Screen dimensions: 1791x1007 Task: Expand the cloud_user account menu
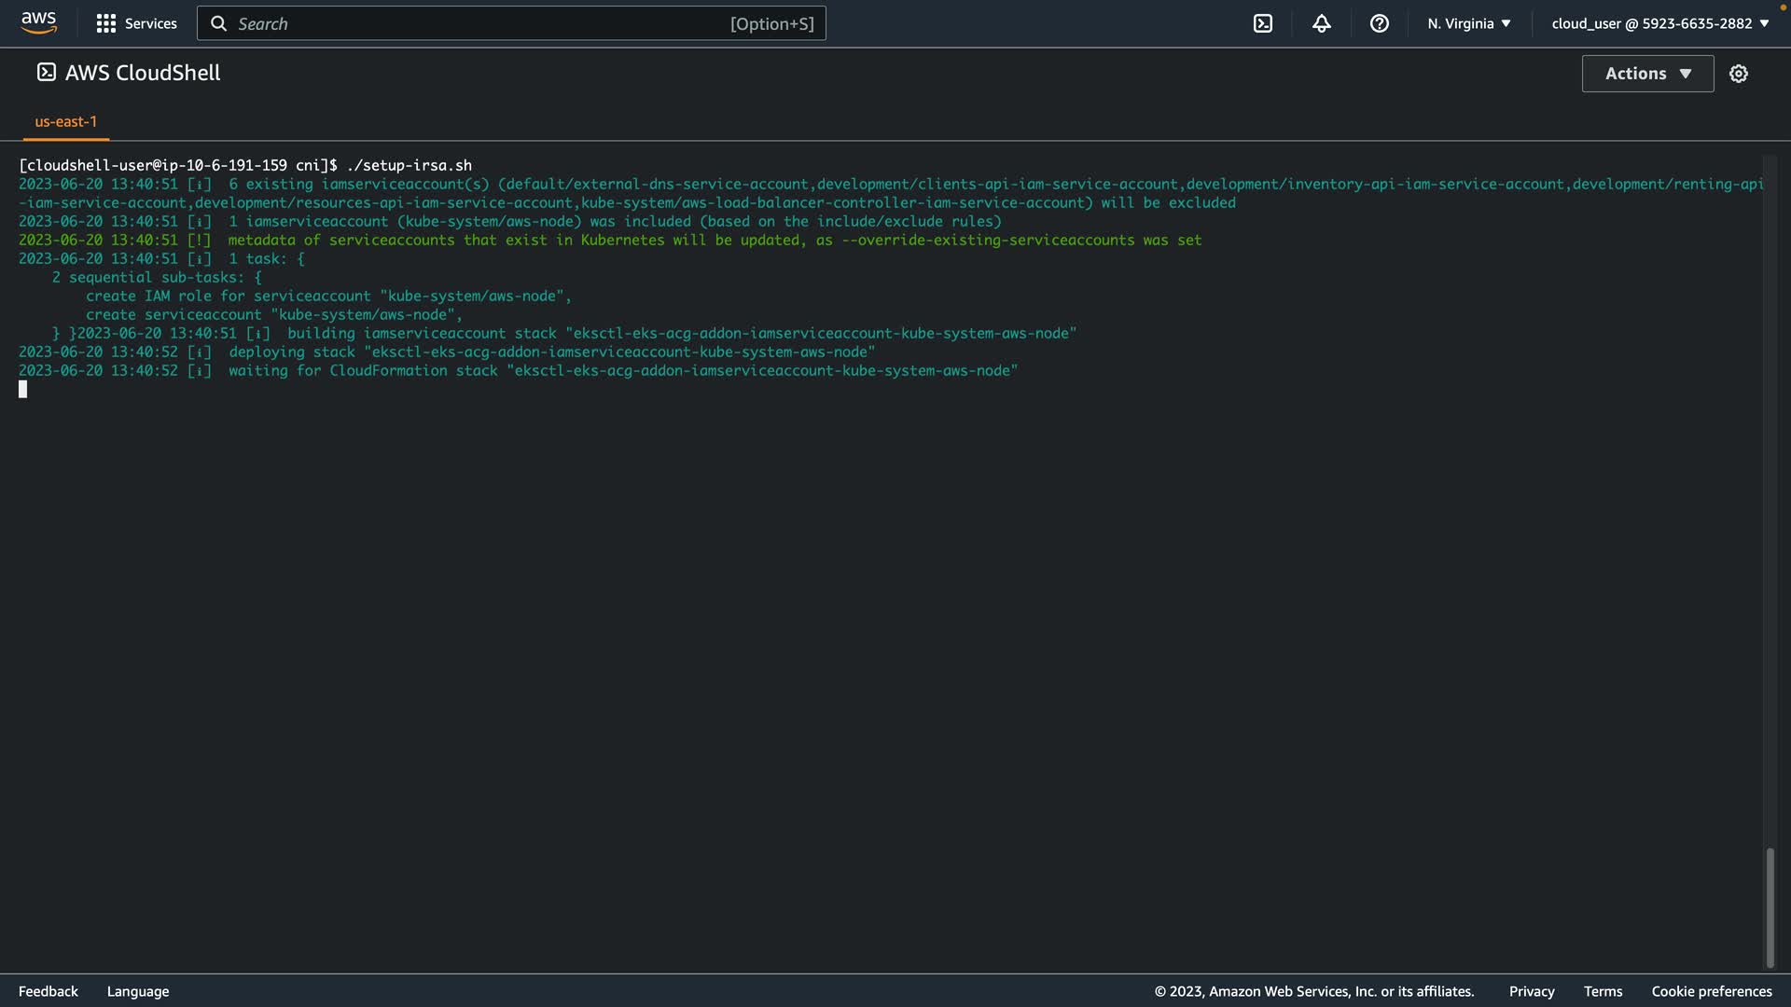click(1659, 23)
